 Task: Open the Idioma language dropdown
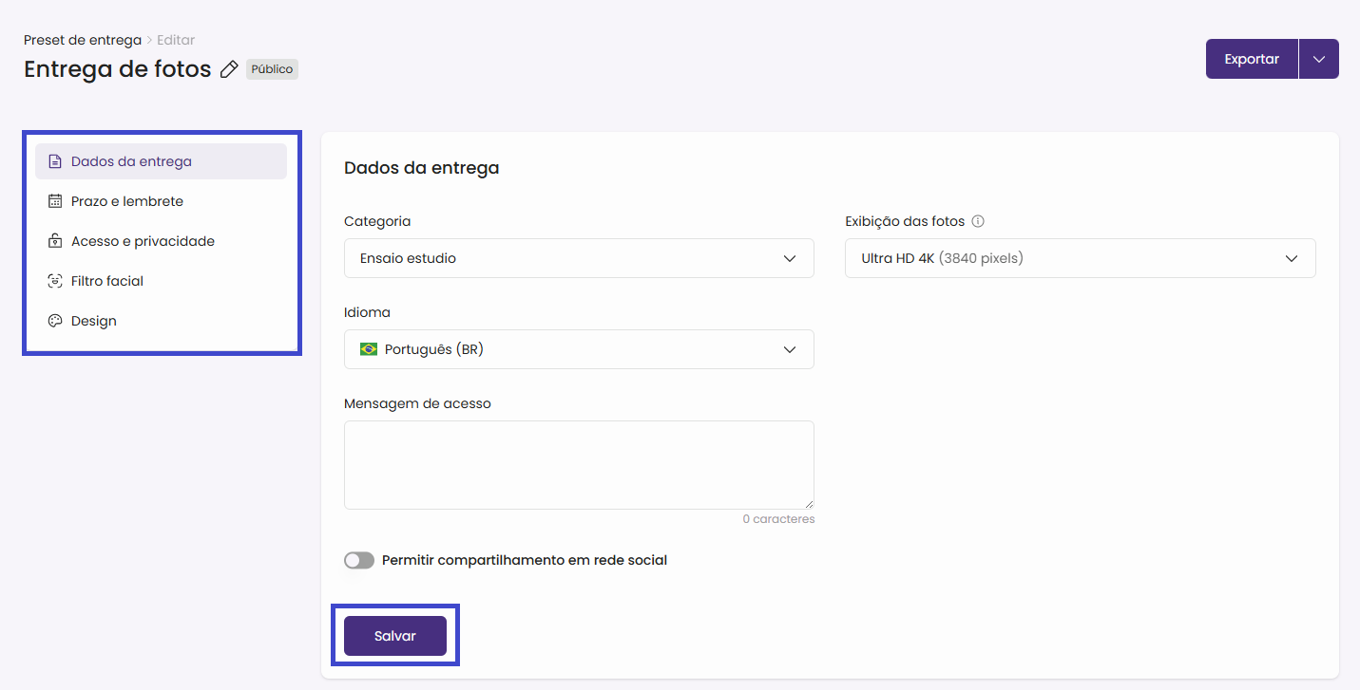[578, 349]
